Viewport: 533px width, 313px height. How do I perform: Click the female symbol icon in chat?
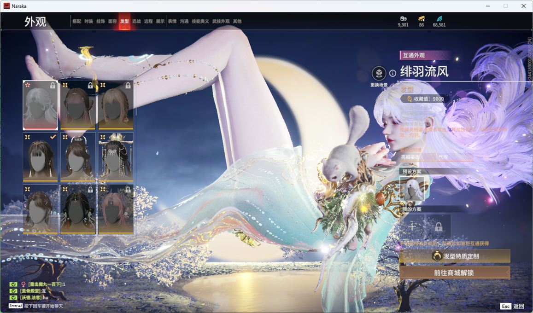(x=23, y=284)
